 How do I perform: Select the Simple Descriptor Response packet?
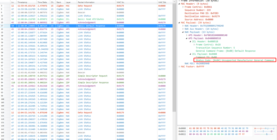point(86,83)
